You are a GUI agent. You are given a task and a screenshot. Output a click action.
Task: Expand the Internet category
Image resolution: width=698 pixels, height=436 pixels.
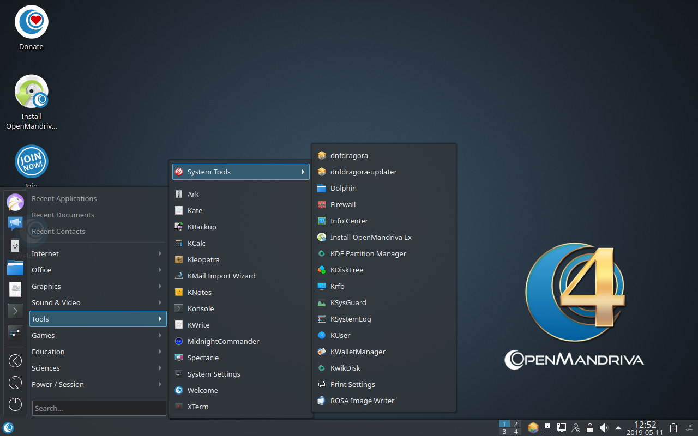pos(98,253)
